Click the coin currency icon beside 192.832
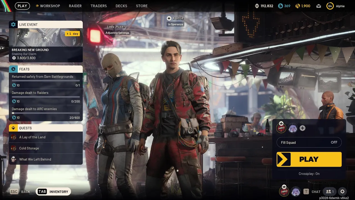Image resolution: width=355 pixels, height=200 pixels. 257,6
